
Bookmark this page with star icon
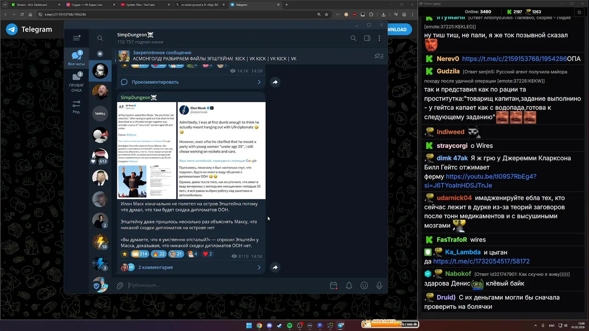[x=327, y=14]
